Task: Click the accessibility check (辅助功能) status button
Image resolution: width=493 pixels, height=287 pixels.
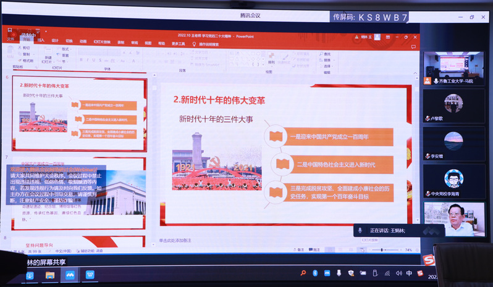Action: [90, 251]
